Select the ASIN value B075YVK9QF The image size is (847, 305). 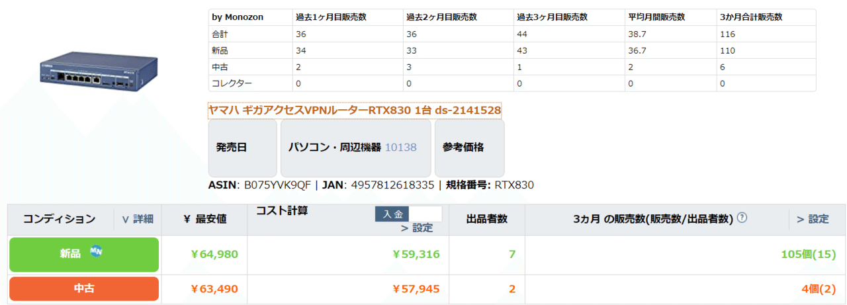[x=278, y=185]
